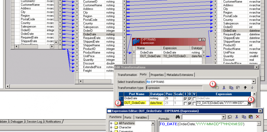Screen dimensions: 267x132
Task: Click the red X delete icon in Expression Editor
Action: (258, 117)
